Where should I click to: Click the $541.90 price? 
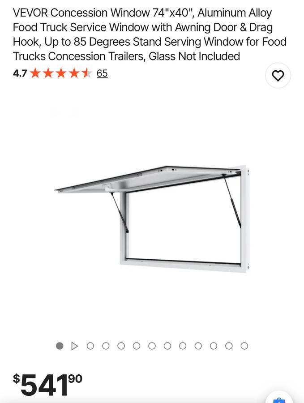point(47,385)
